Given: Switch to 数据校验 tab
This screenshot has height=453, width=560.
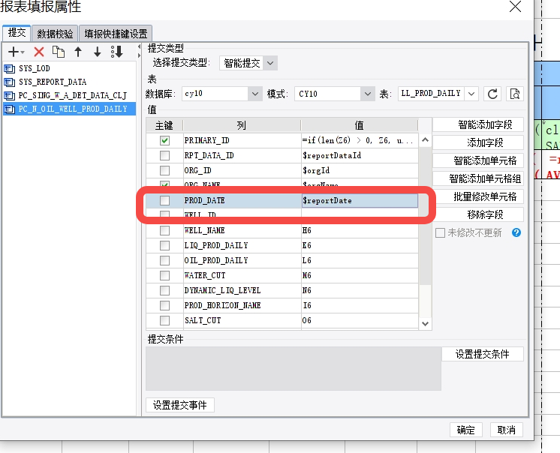Looking at the screenshot, I should click(55, 34).
